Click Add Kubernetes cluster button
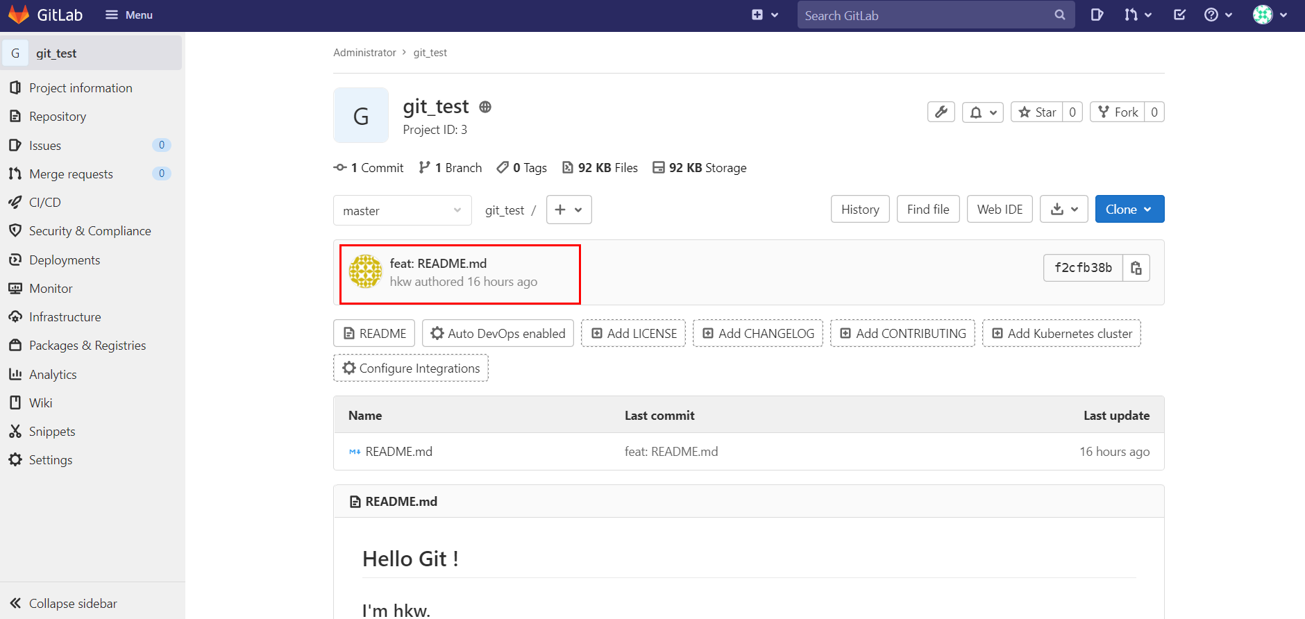This screenshot has height=619, width=1305. (1061, 333)
